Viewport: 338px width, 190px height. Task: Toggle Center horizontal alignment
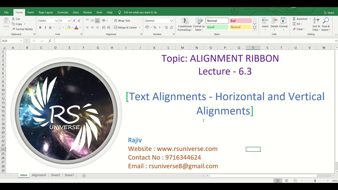(x=92, y=27)
